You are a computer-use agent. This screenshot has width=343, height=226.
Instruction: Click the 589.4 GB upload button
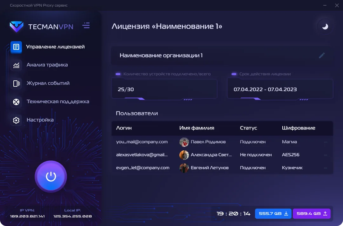[x=312, y=214]
